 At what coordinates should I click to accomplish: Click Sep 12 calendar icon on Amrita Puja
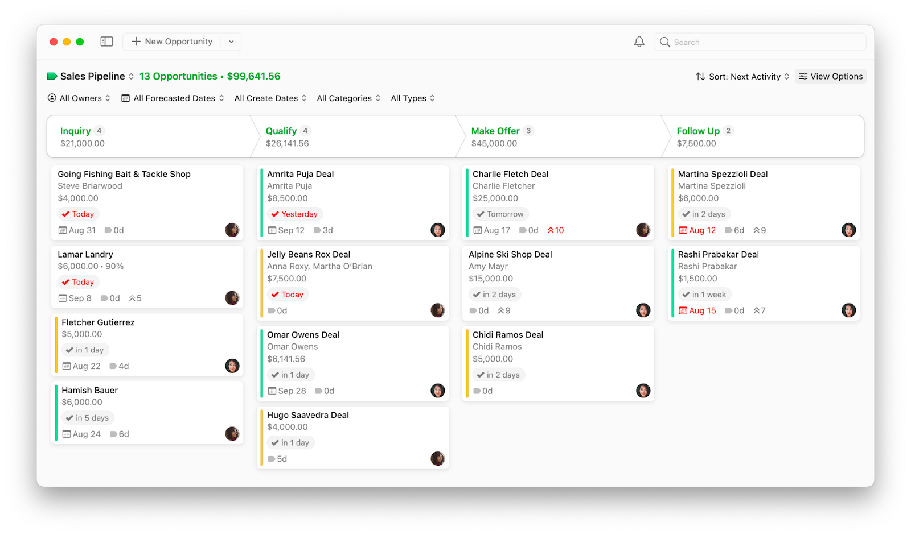click(x=272, y=230)
